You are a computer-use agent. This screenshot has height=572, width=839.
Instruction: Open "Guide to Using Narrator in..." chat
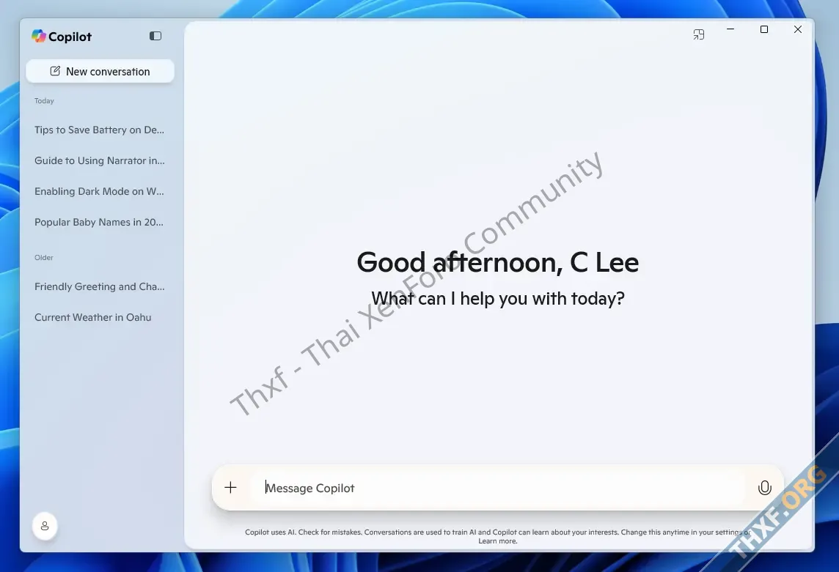pos(100,160)
